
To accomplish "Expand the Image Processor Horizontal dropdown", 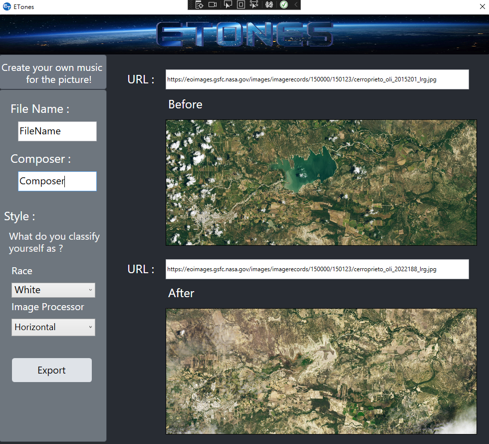I will tap(53, 328).
